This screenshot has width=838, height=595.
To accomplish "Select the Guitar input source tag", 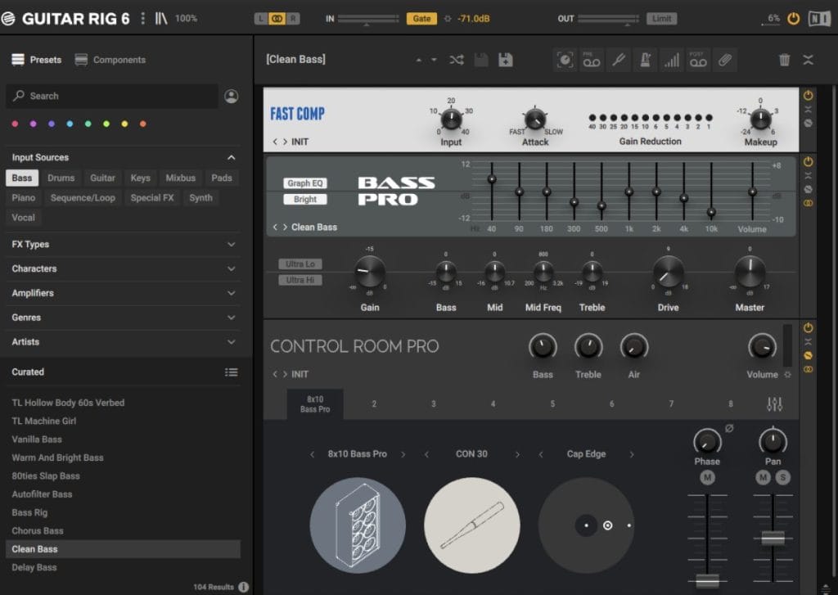I will point(102,178).
